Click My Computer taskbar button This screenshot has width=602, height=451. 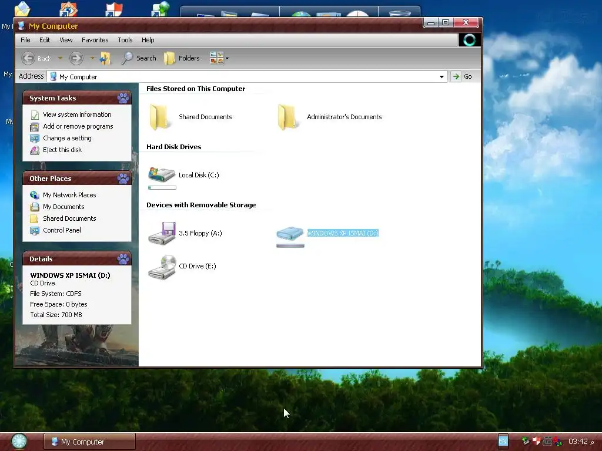click(89, 442)
